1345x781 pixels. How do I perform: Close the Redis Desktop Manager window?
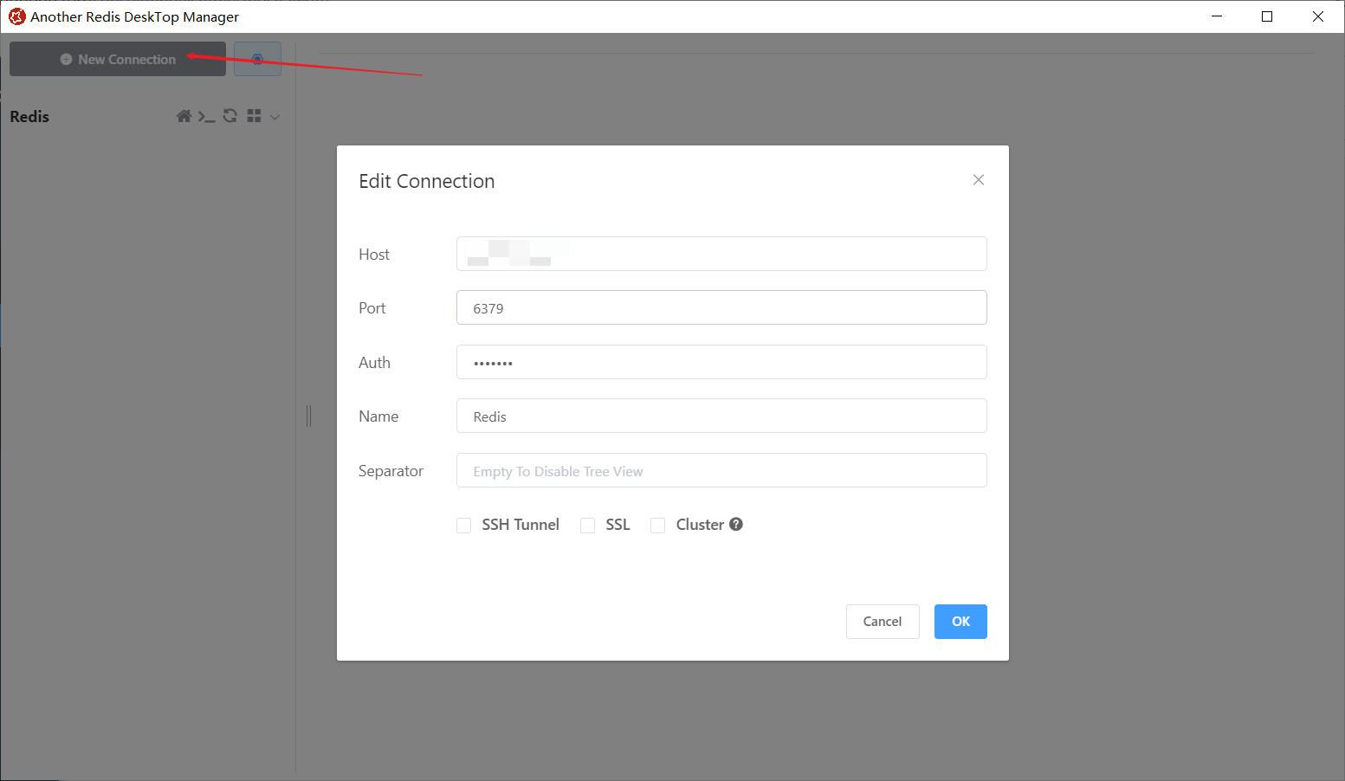point(1318,16)
